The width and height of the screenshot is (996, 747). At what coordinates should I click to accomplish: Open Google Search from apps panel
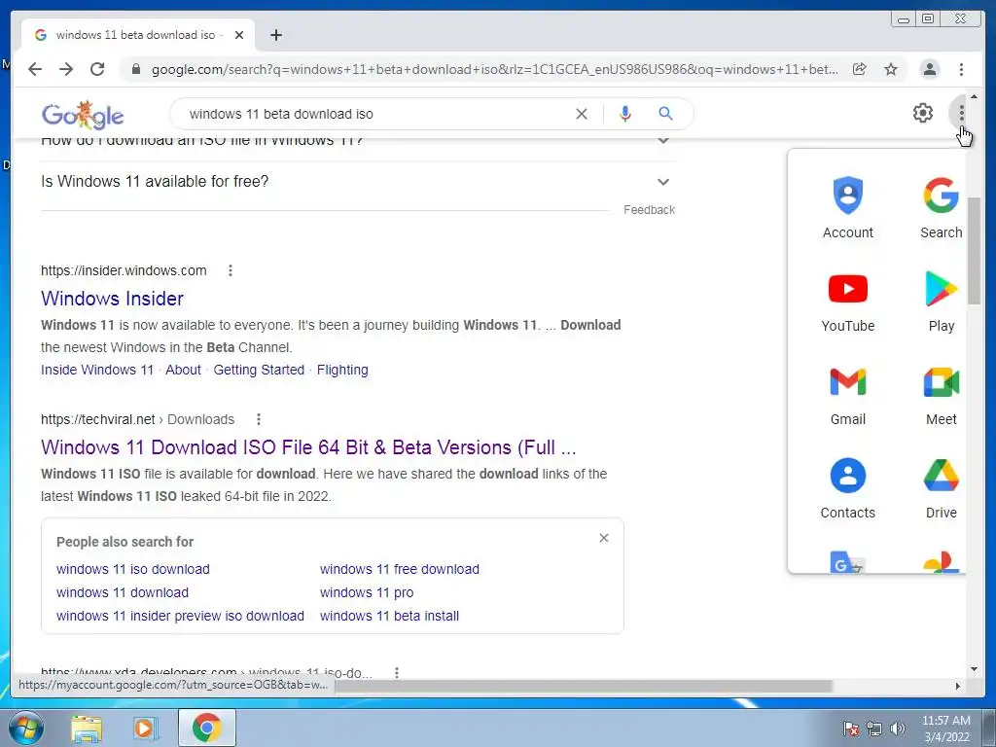point(941,208)
